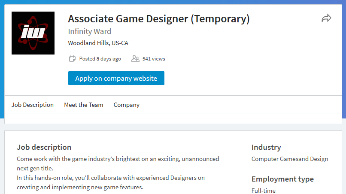Screen dimensions: 346x194
Task: Click the share arrow icon
Action: (326, 18)
